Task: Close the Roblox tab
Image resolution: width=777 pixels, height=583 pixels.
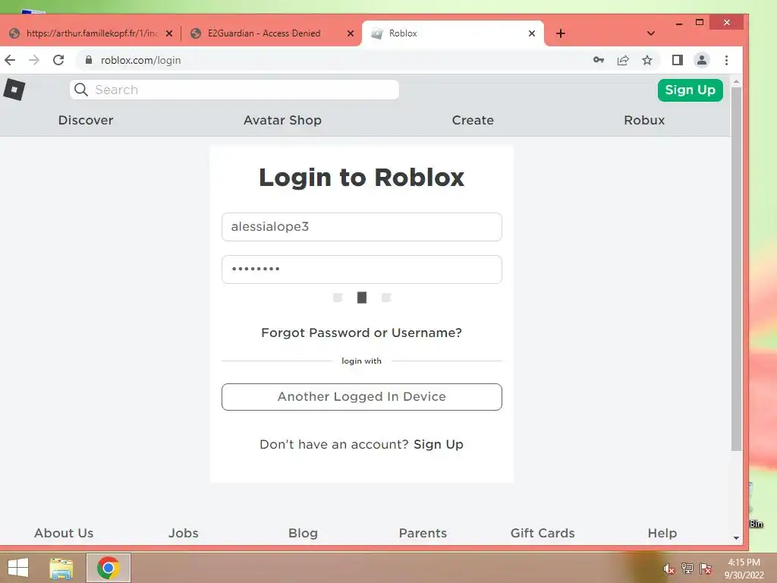Action: (532, 33)
